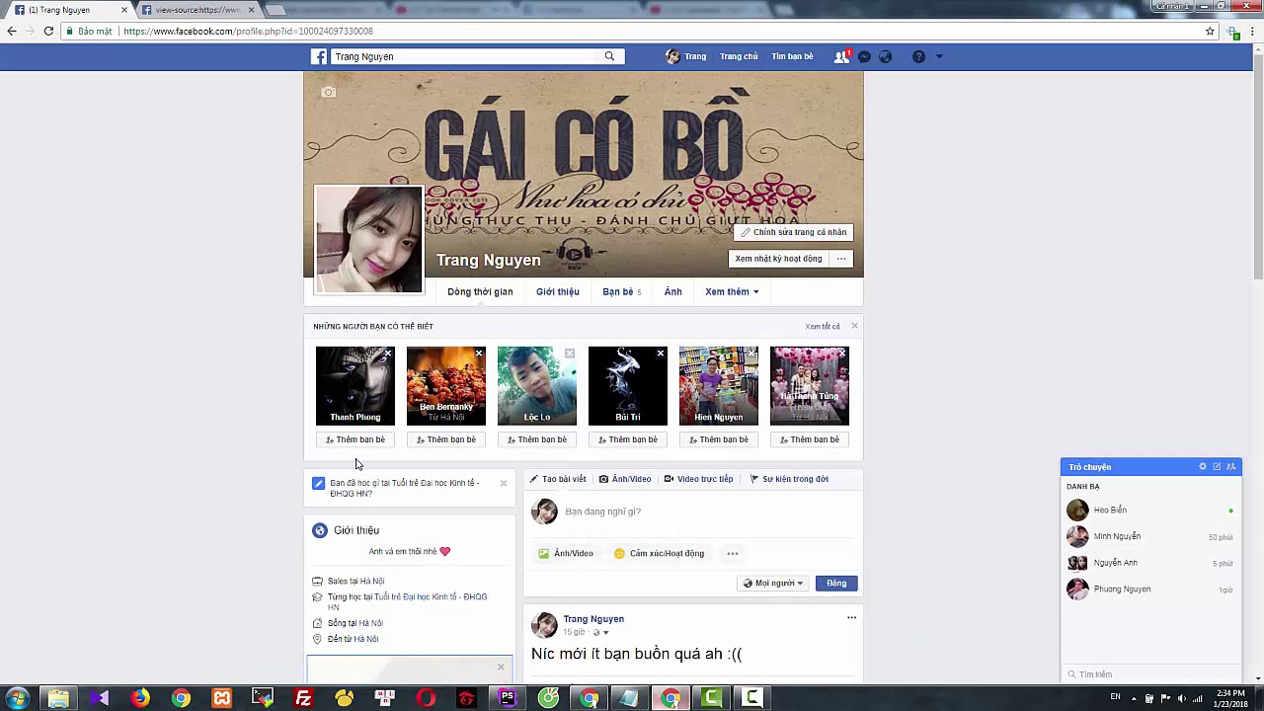Close the Trang Nguyen browser tab
1264x711 pixels.
tap(124, 10)
